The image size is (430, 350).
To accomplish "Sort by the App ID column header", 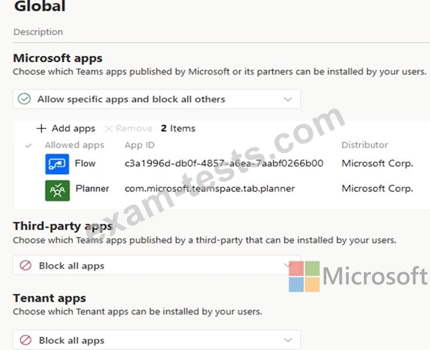I will coord(140,145).
